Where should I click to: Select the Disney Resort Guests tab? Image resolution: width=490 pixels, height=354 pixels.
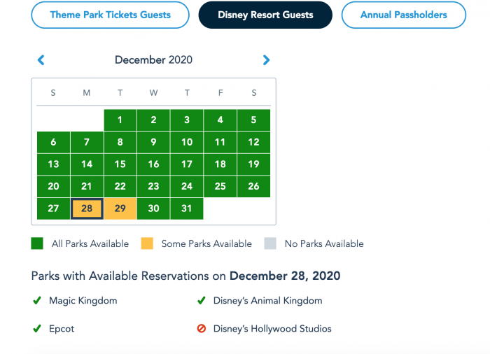[265, 15]
